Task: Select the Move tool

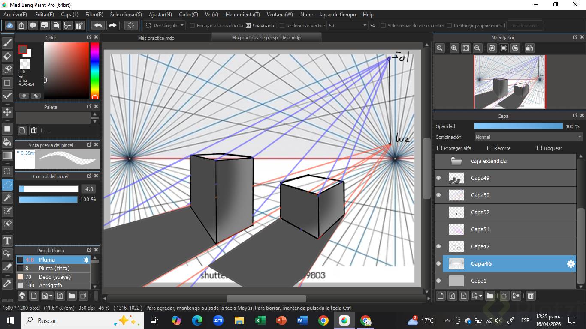Action: coord(7,112)
